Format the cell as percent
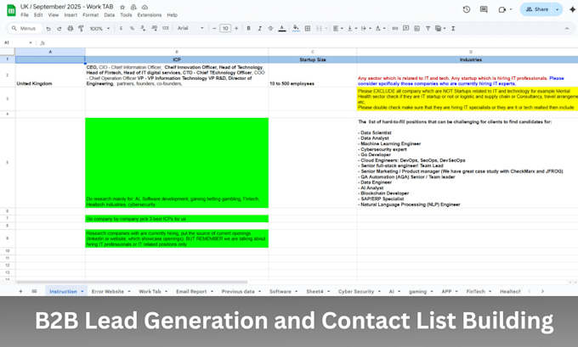Viewport: 578px width, 347px height. pos(132,28)
